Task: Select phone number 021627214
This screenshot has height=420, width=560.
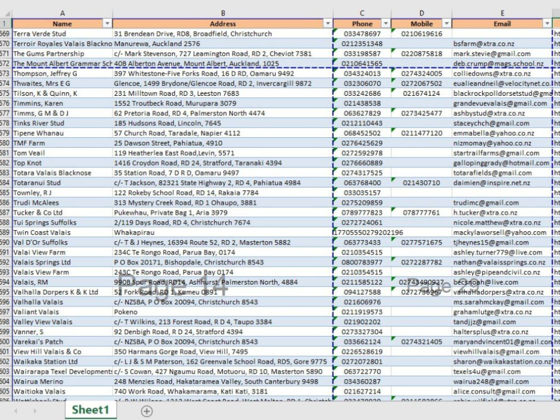Action: tap(362, 391)
